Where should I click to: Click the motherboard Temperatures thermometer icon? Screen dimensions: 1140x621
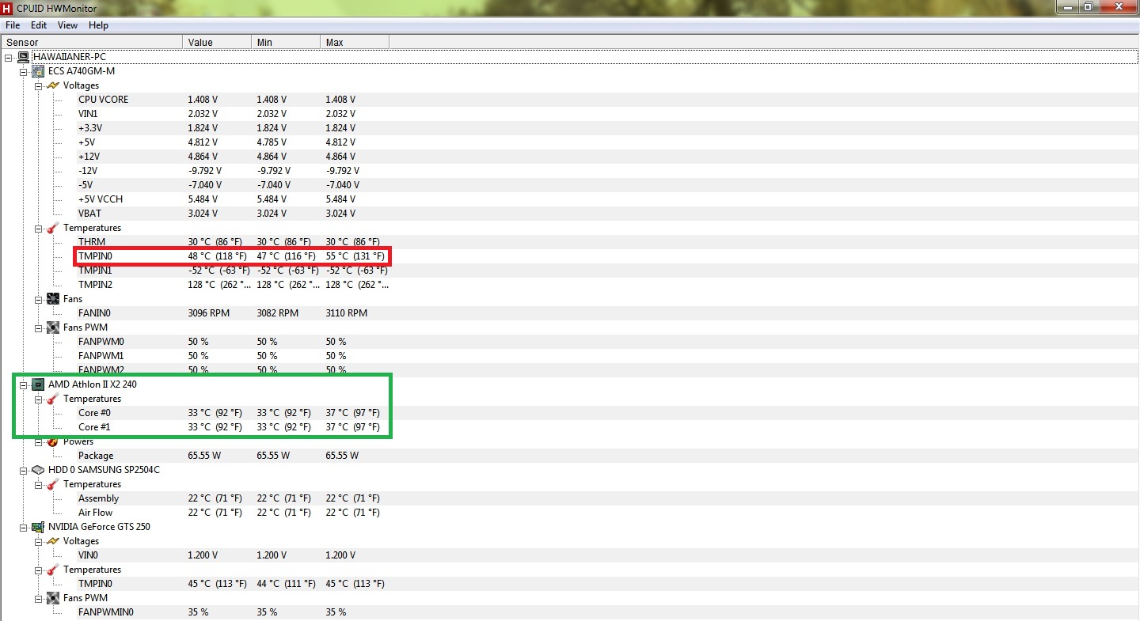pyautogui.click(x=53, y=228)
